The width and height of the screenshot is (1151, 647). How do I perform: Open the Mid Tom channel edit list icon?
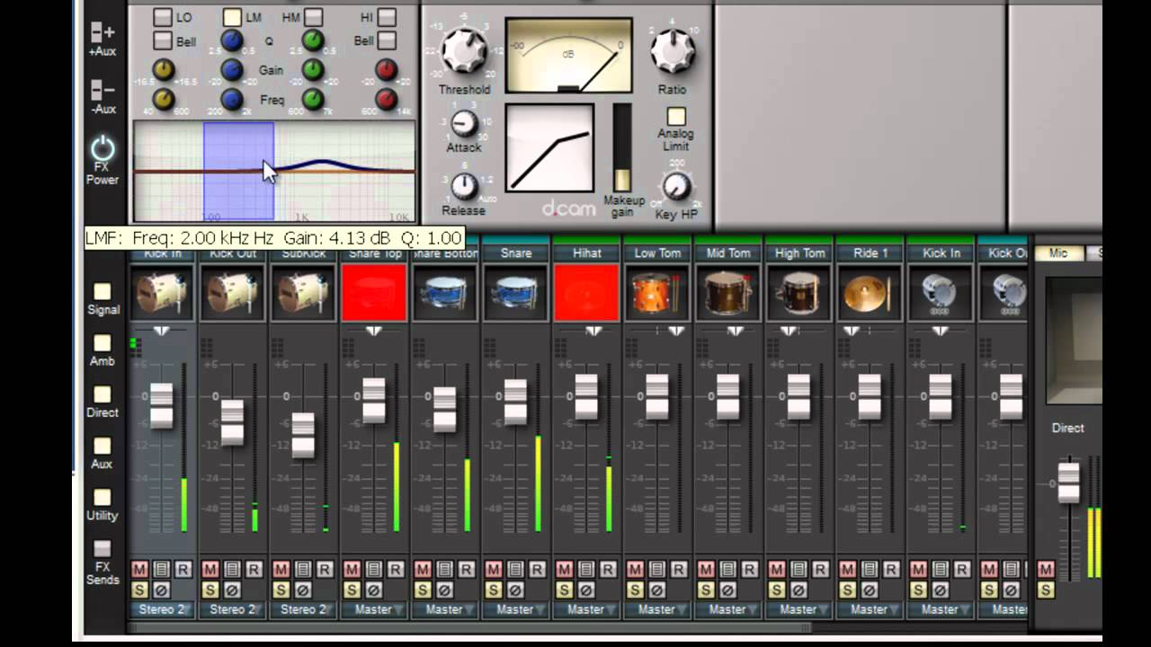pos(727,569)
